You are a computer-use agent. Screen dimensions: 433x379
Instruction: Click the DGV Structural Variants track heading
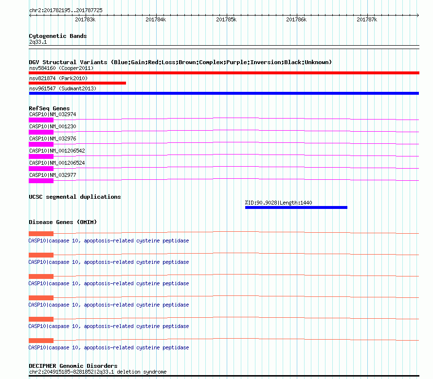180,62
